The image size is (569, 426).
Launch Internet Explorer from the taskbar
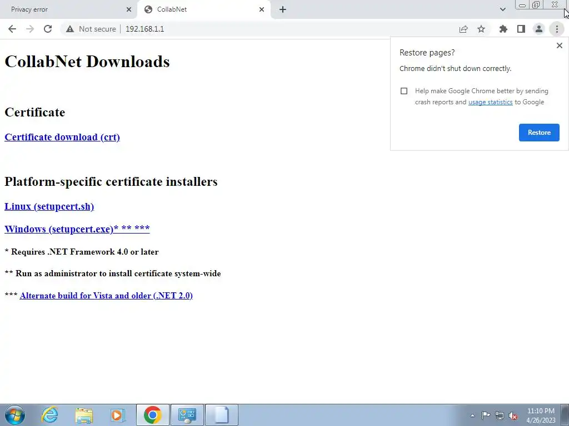coord(49,415)
